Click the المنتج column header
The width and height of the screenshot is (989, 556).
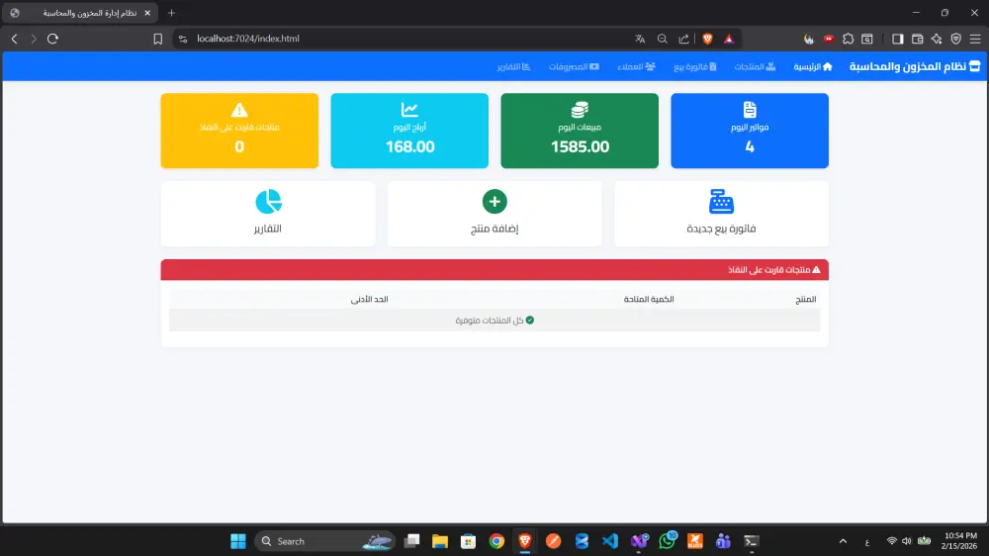[805, 299]
